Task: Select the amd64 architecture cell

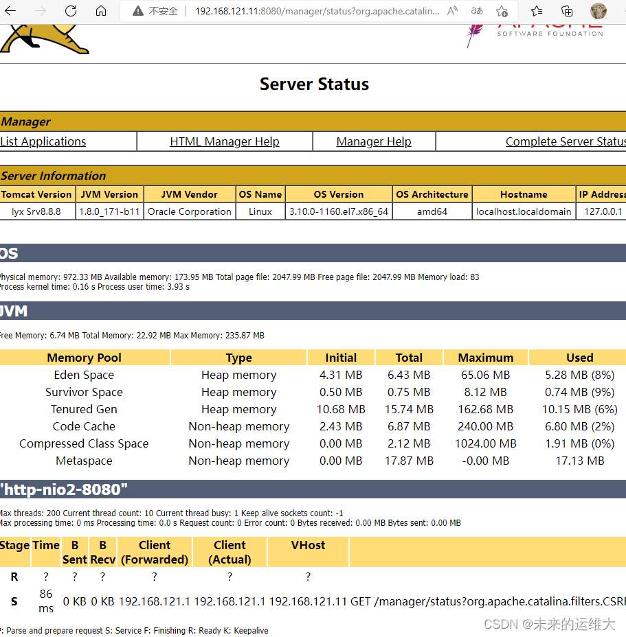Action: point(432,211)
